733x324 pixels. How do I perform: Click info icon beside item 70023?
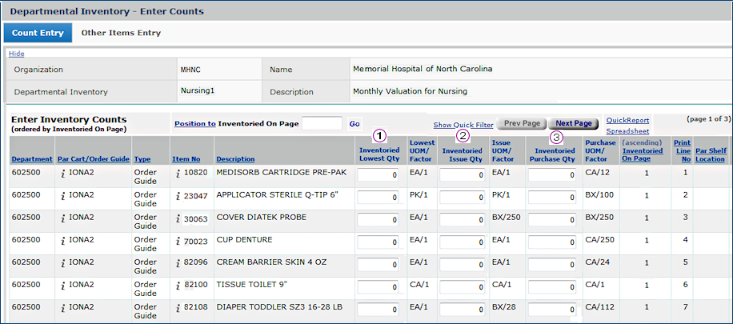click(x=178, y=240)
